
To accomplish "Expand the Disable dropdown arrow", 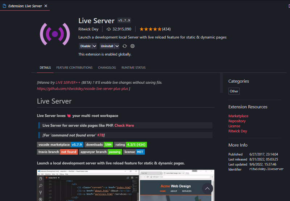I will (95, 46).
